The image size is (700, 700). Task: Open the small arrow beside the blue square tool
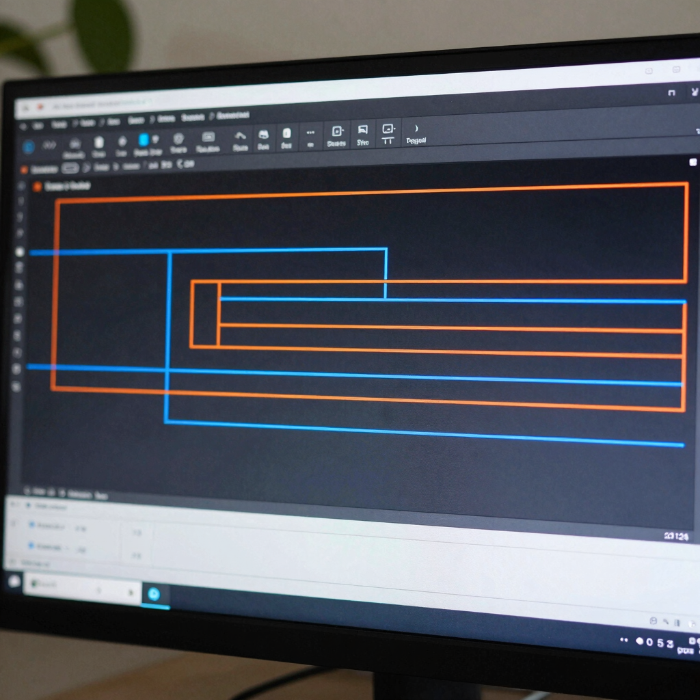click(x=155, y=139)
